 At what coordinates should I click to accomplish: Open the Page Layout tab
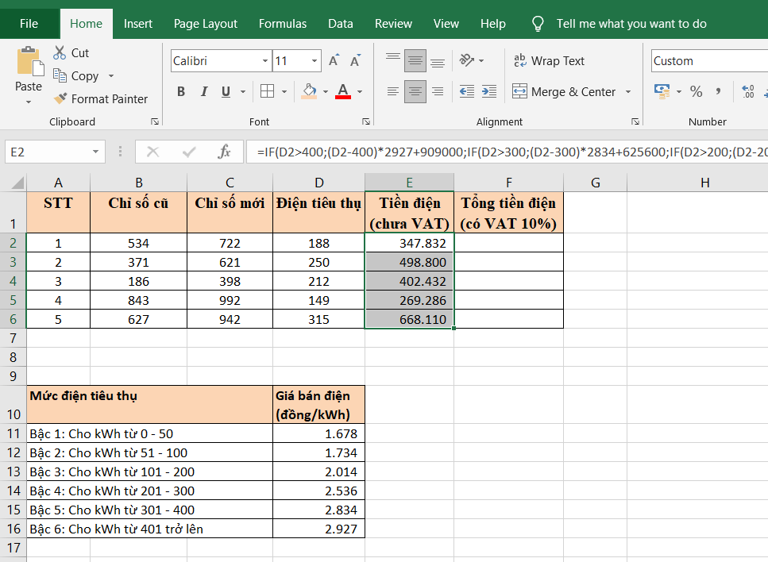coord(205,24)
